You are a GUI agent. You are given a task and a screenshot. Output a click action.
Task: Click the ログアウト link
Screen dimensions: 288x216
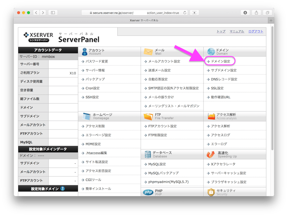pos(256,31)
